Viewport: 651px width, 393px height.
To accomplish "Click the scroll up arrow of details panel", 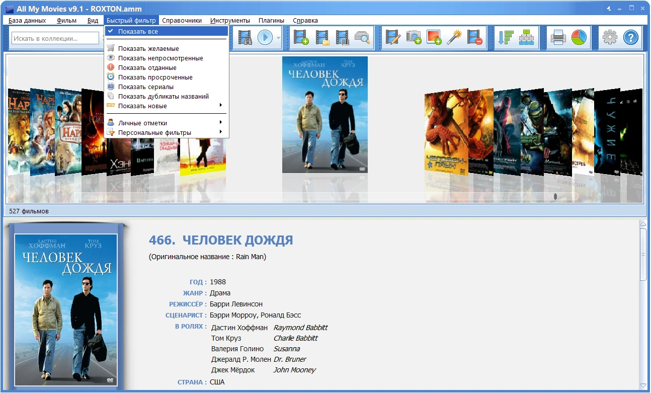I will [x=643, y=224].
